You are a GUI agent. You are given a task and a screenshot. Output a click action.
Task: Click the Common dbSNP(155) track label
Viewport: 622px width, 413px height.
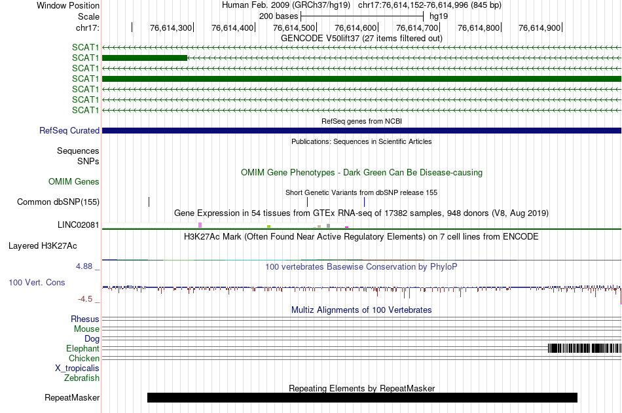pos(58,202)
